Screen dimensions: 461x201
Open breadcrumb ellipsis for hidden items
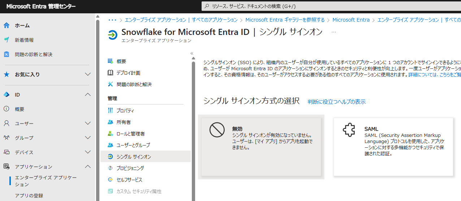pyautogui.click(x=112, y=20)
